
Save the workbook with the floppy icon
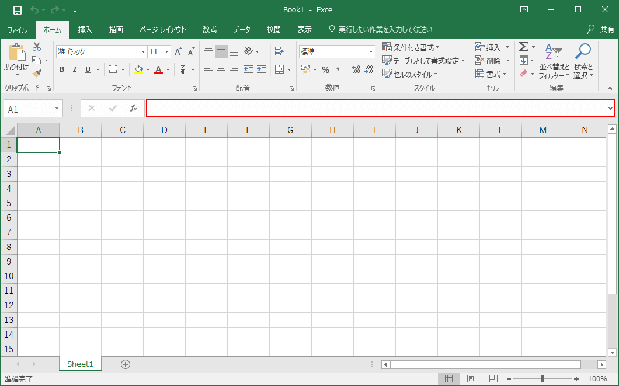[x=18, y=10]
